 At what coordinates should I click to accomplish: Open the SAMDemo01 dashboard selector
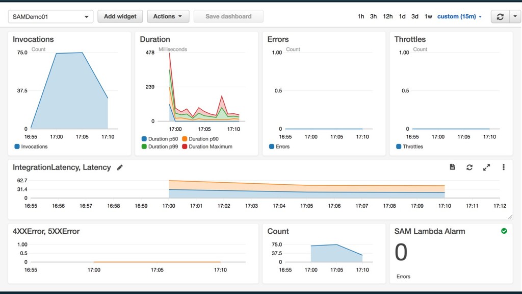click(x=50, y=17)
